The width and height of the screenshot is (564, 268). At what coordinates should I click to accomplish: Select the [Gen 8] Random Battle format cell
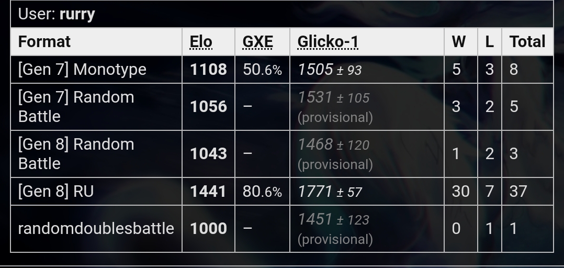click(x=96, y=154)
